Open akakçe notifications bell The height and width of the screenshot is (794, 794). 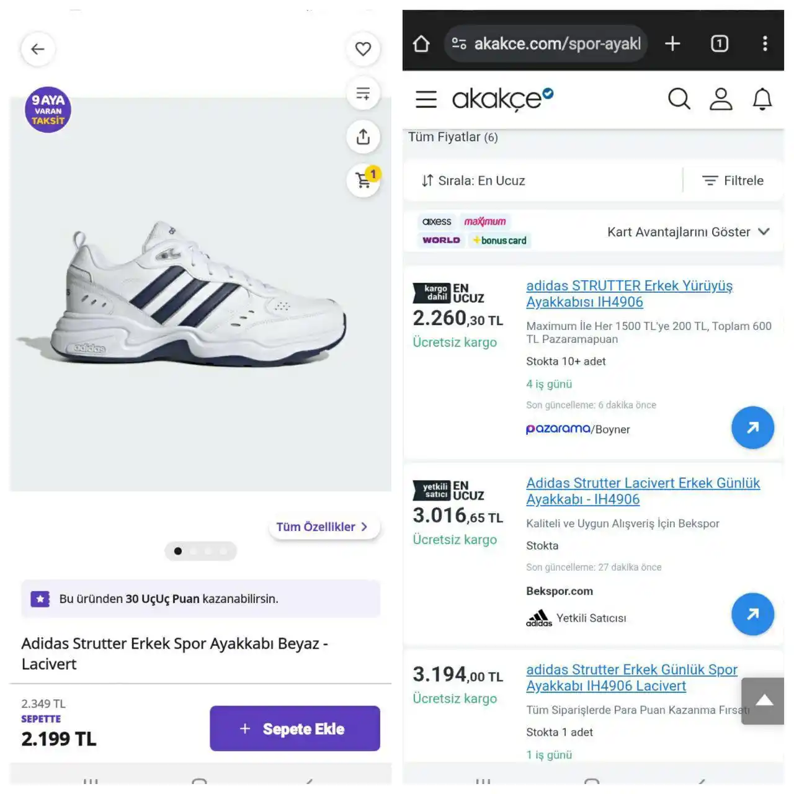[762, 99]
